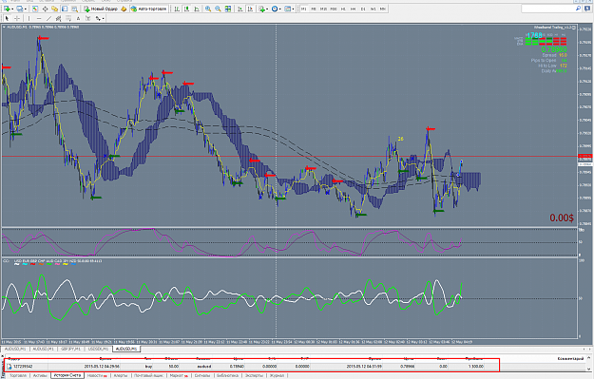
Task: Open the periodicity clock dropdown
Action: tap(277, 9)
